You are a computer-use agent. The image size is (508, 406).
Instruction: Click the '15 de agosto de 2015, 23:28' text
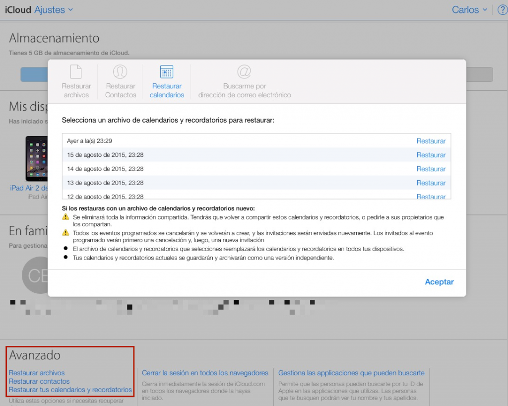click(x=105, y=155)
